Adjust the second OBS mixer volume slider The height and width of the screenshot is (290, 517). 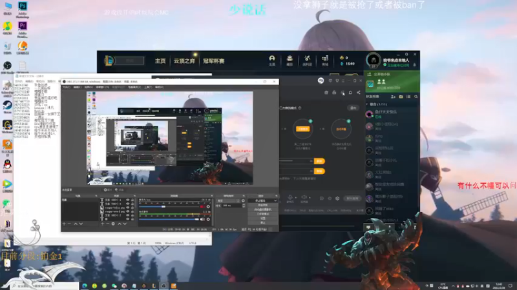click(169, 219)
